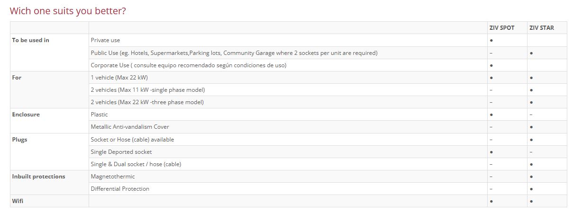Screen dimensions: 573x213
Task: Click 'Single Deported socket' row text
Action: [121, 152]
